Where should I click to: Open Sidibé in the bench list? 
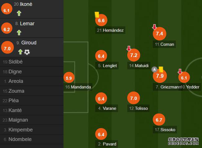coord(32,62)
